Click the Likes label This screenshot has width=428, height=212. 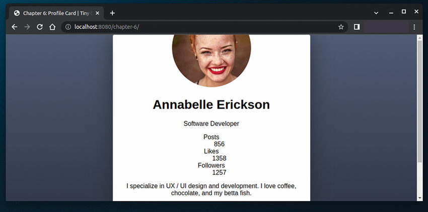pos(211,151)
